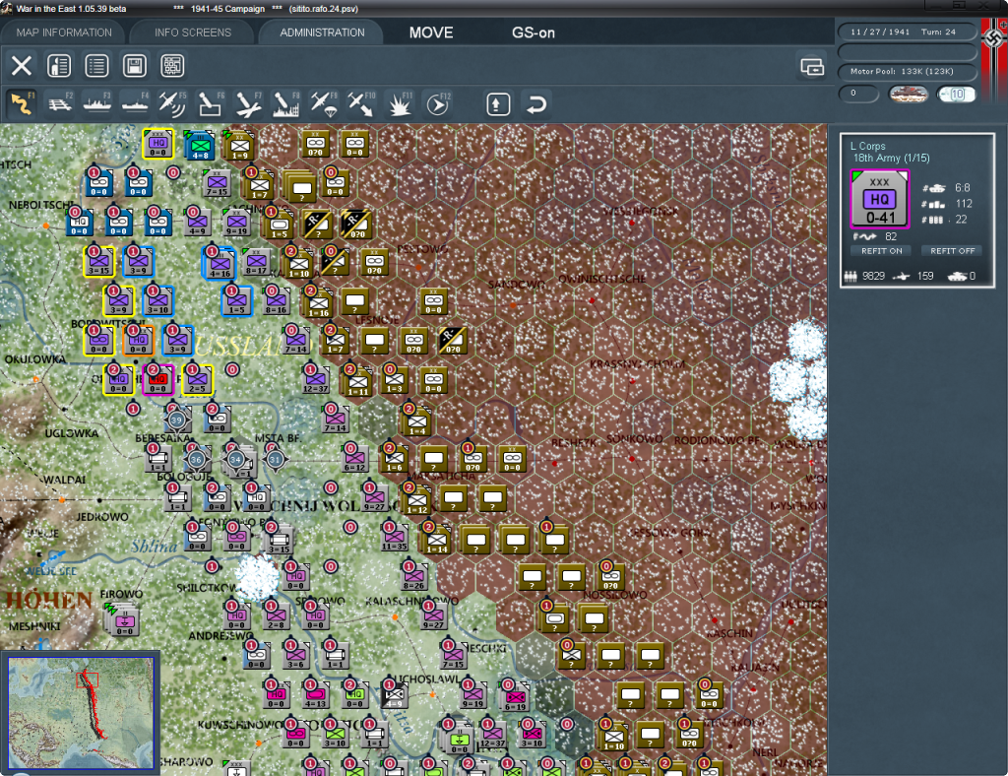
Task: Click the boxed up-arrow toolbar icon
Action: tap(497, 104)
